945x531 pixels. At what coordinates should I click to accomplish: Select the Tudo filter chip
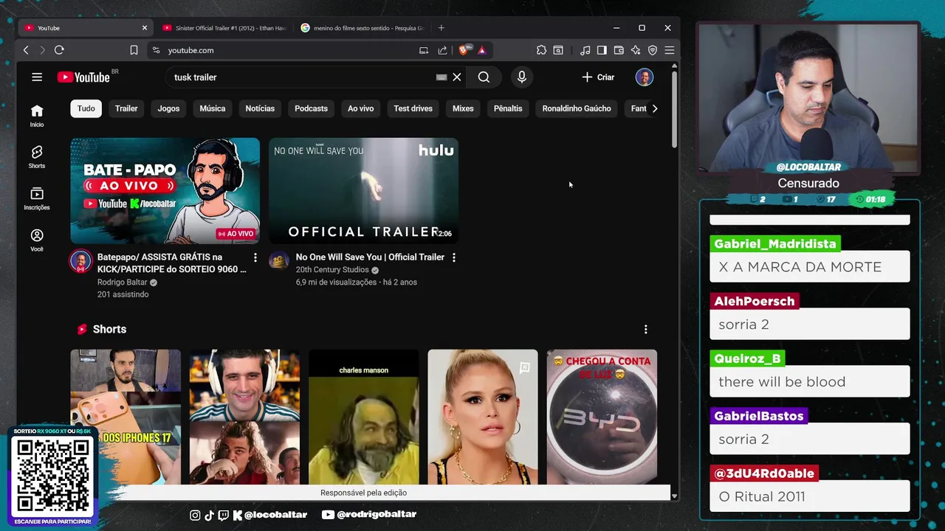pos(86,108)
